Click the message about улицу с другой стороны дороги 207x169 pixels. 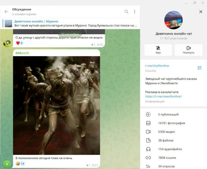(59, 38)
